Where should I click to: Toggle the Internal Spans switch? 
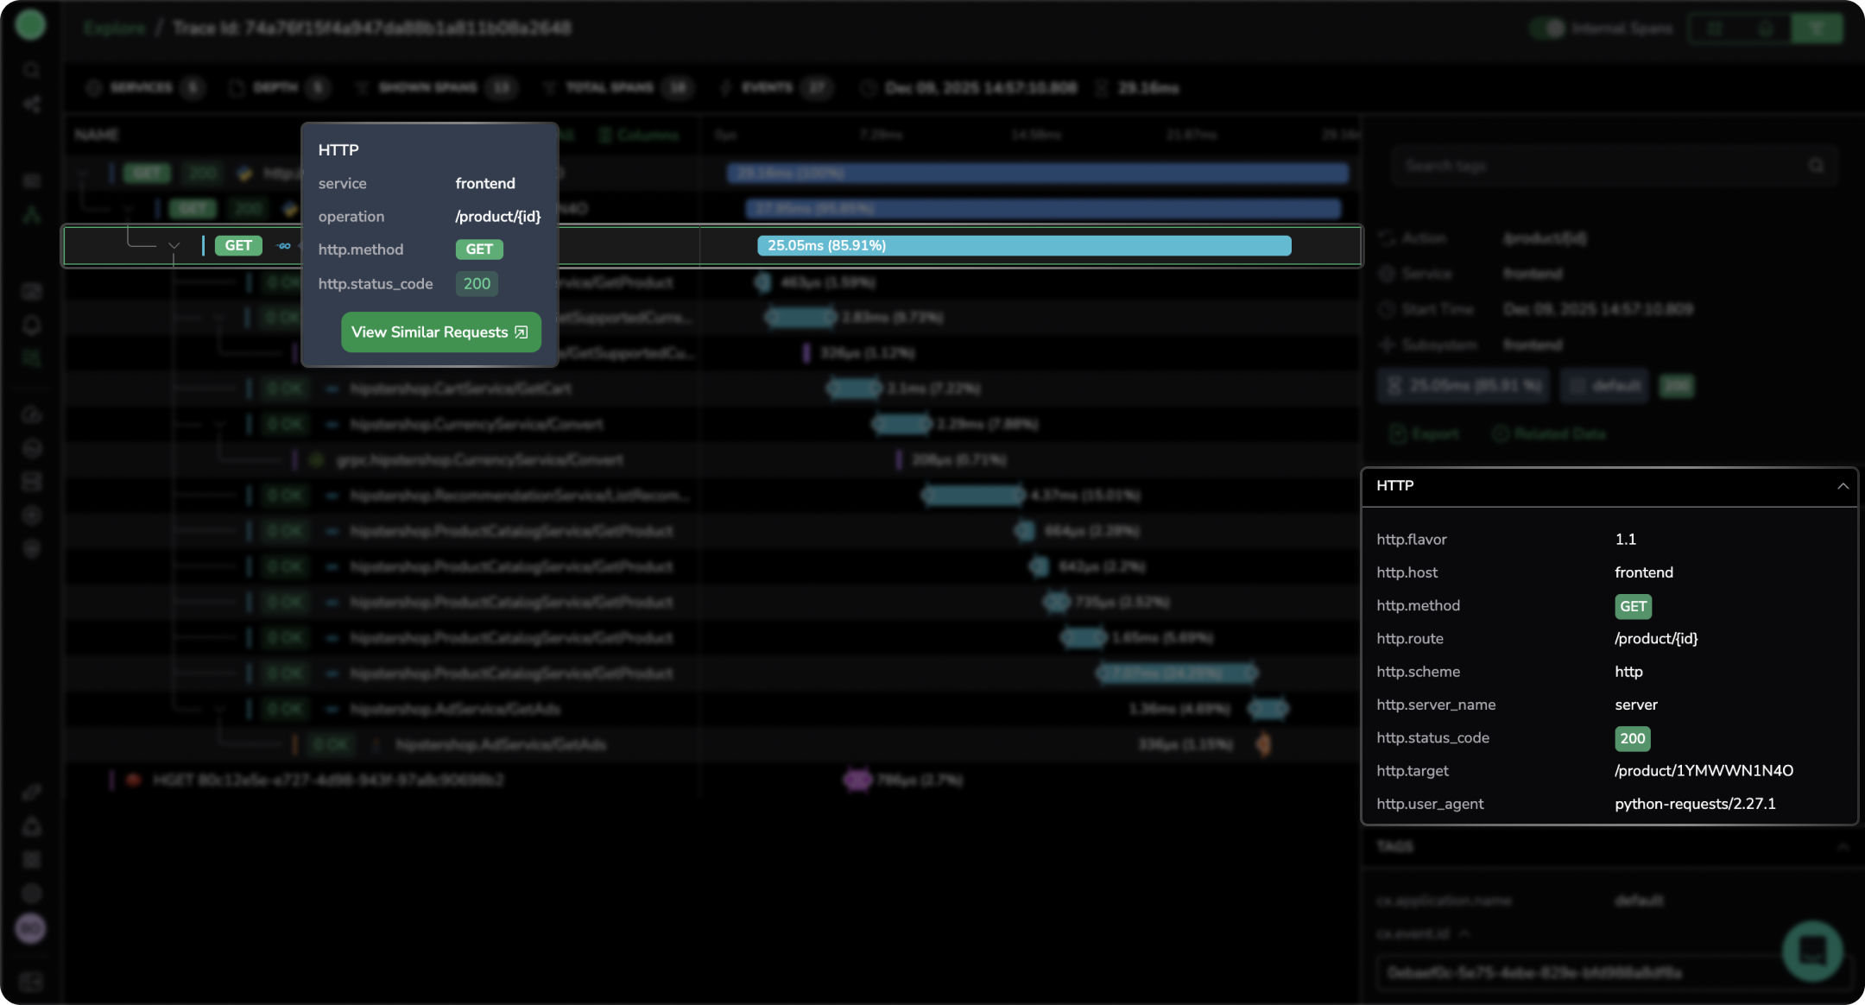pos(1549,28)
